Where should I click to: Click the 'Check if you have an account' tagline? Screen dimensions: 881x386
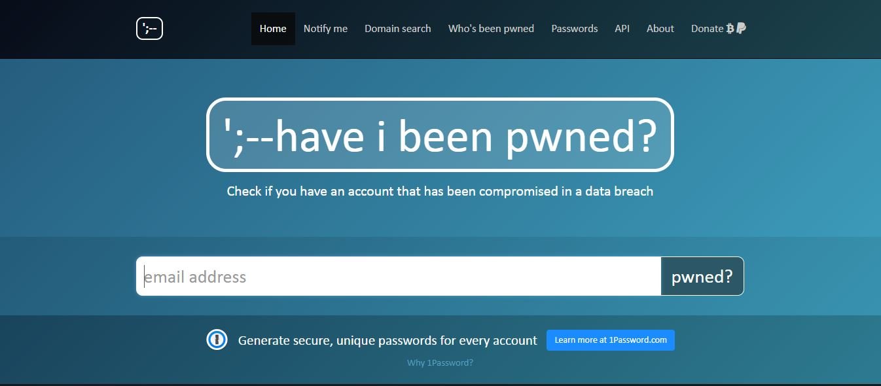(440, 192)
